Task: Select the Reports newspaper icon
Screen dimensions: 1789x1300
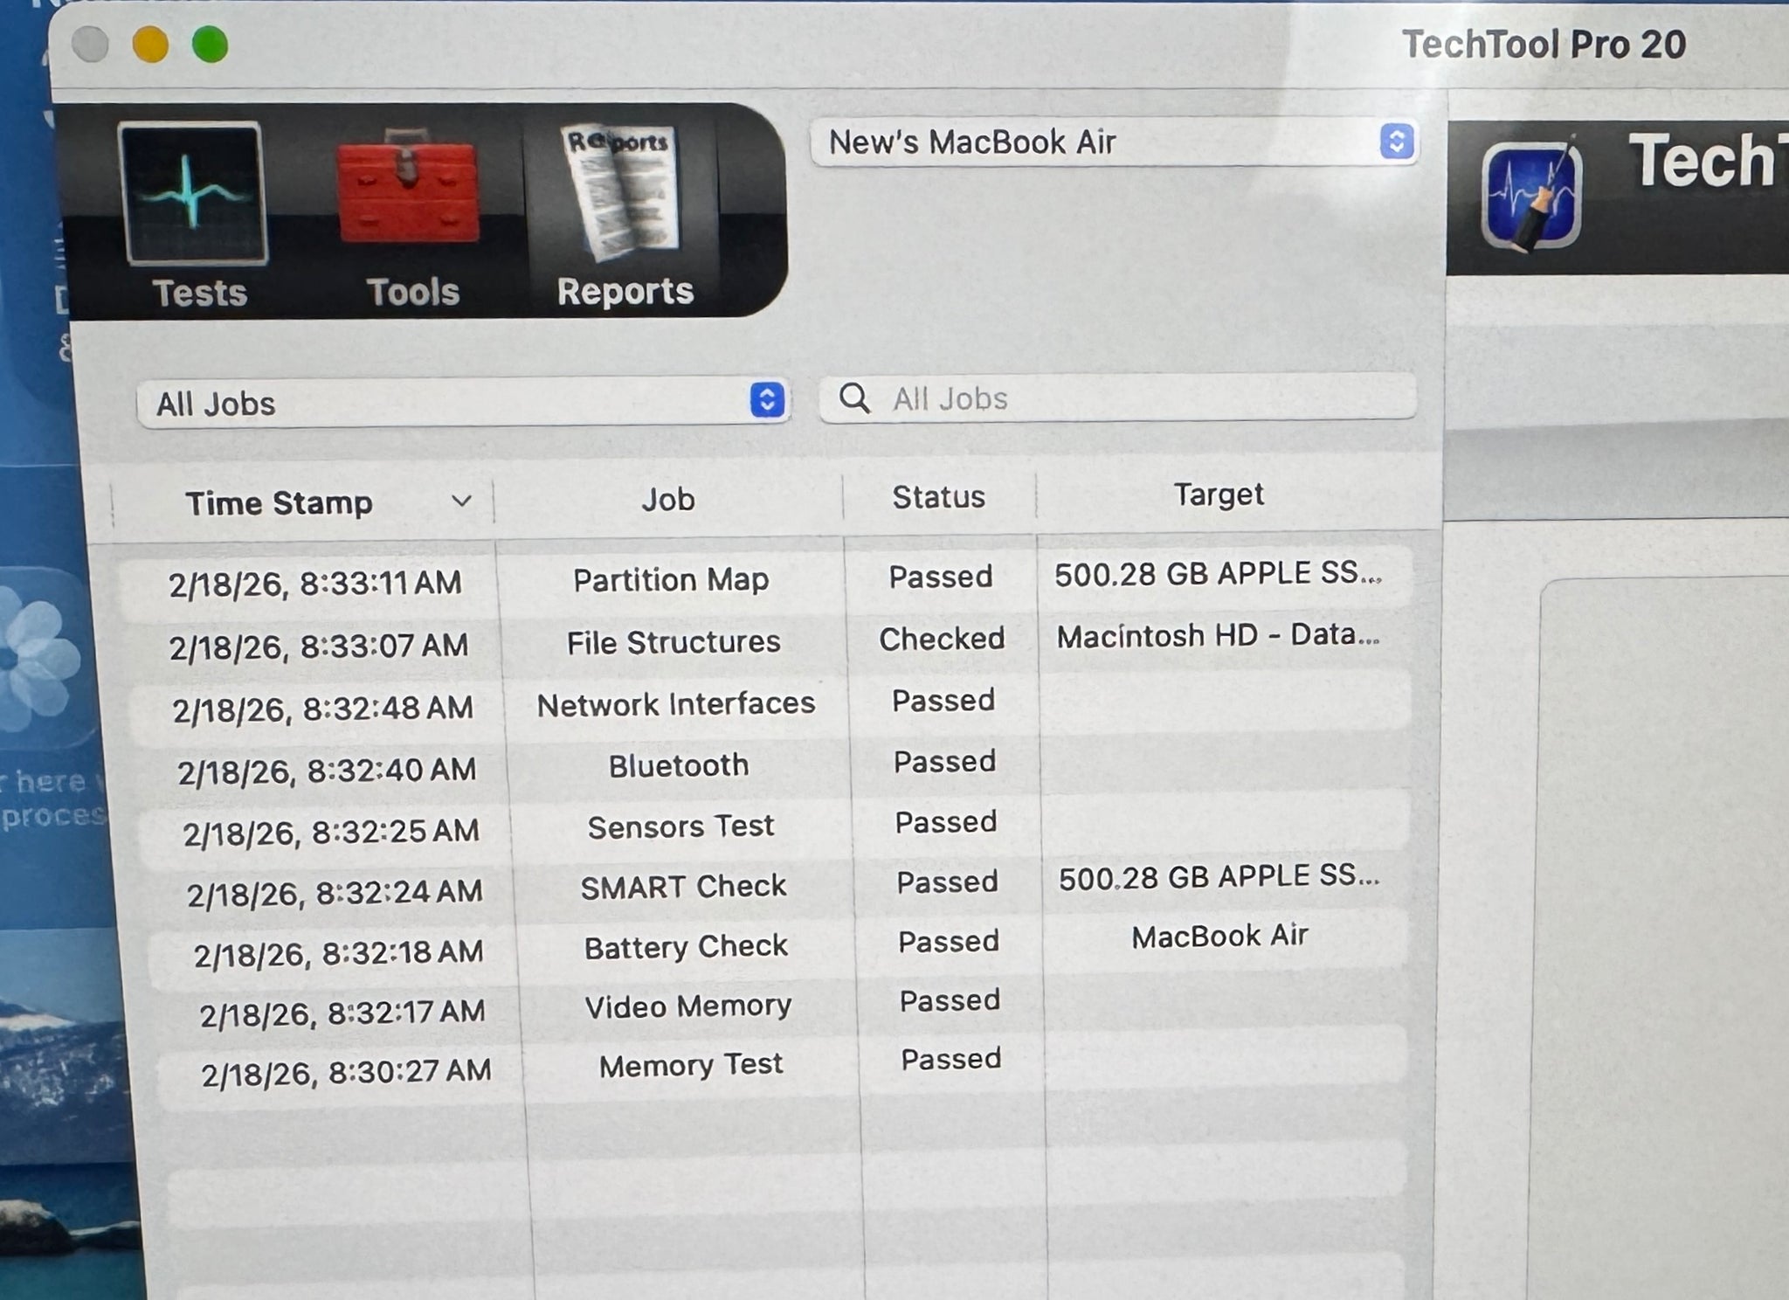Action: tap(622, 192)
